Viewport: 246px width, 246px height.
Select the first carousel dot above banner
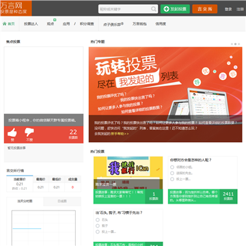[232, 44]
